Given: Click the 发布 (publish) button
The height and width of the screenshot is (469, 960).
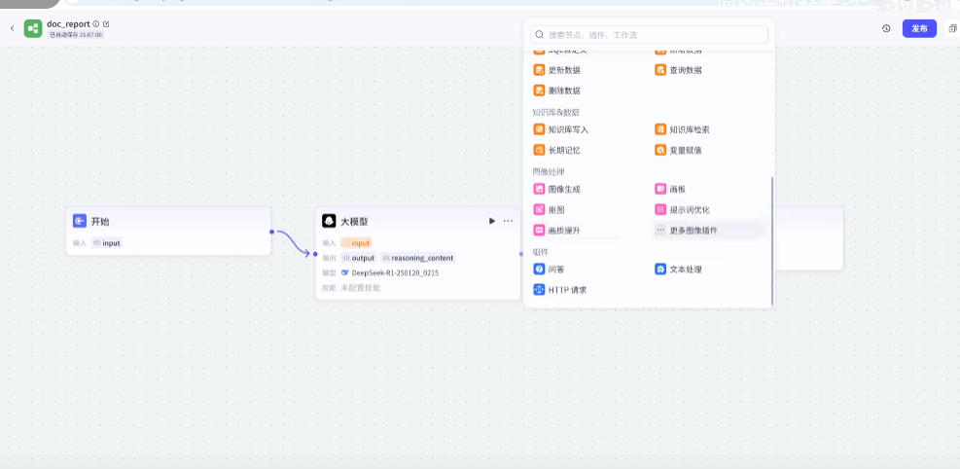Looking at the screenshot, I should coord(919,28).
